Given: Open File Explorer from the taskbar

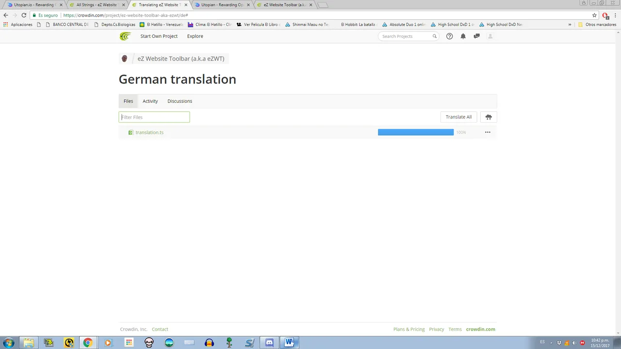Looking at the screenshot, I should tap(29, 343).
